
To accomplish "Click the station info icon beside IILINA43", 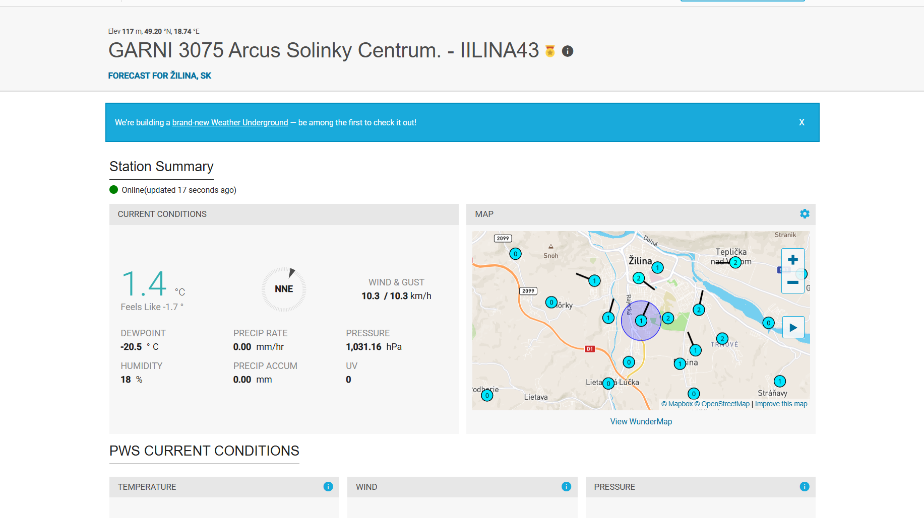I will pyautogui.click(x=568, y=51).
